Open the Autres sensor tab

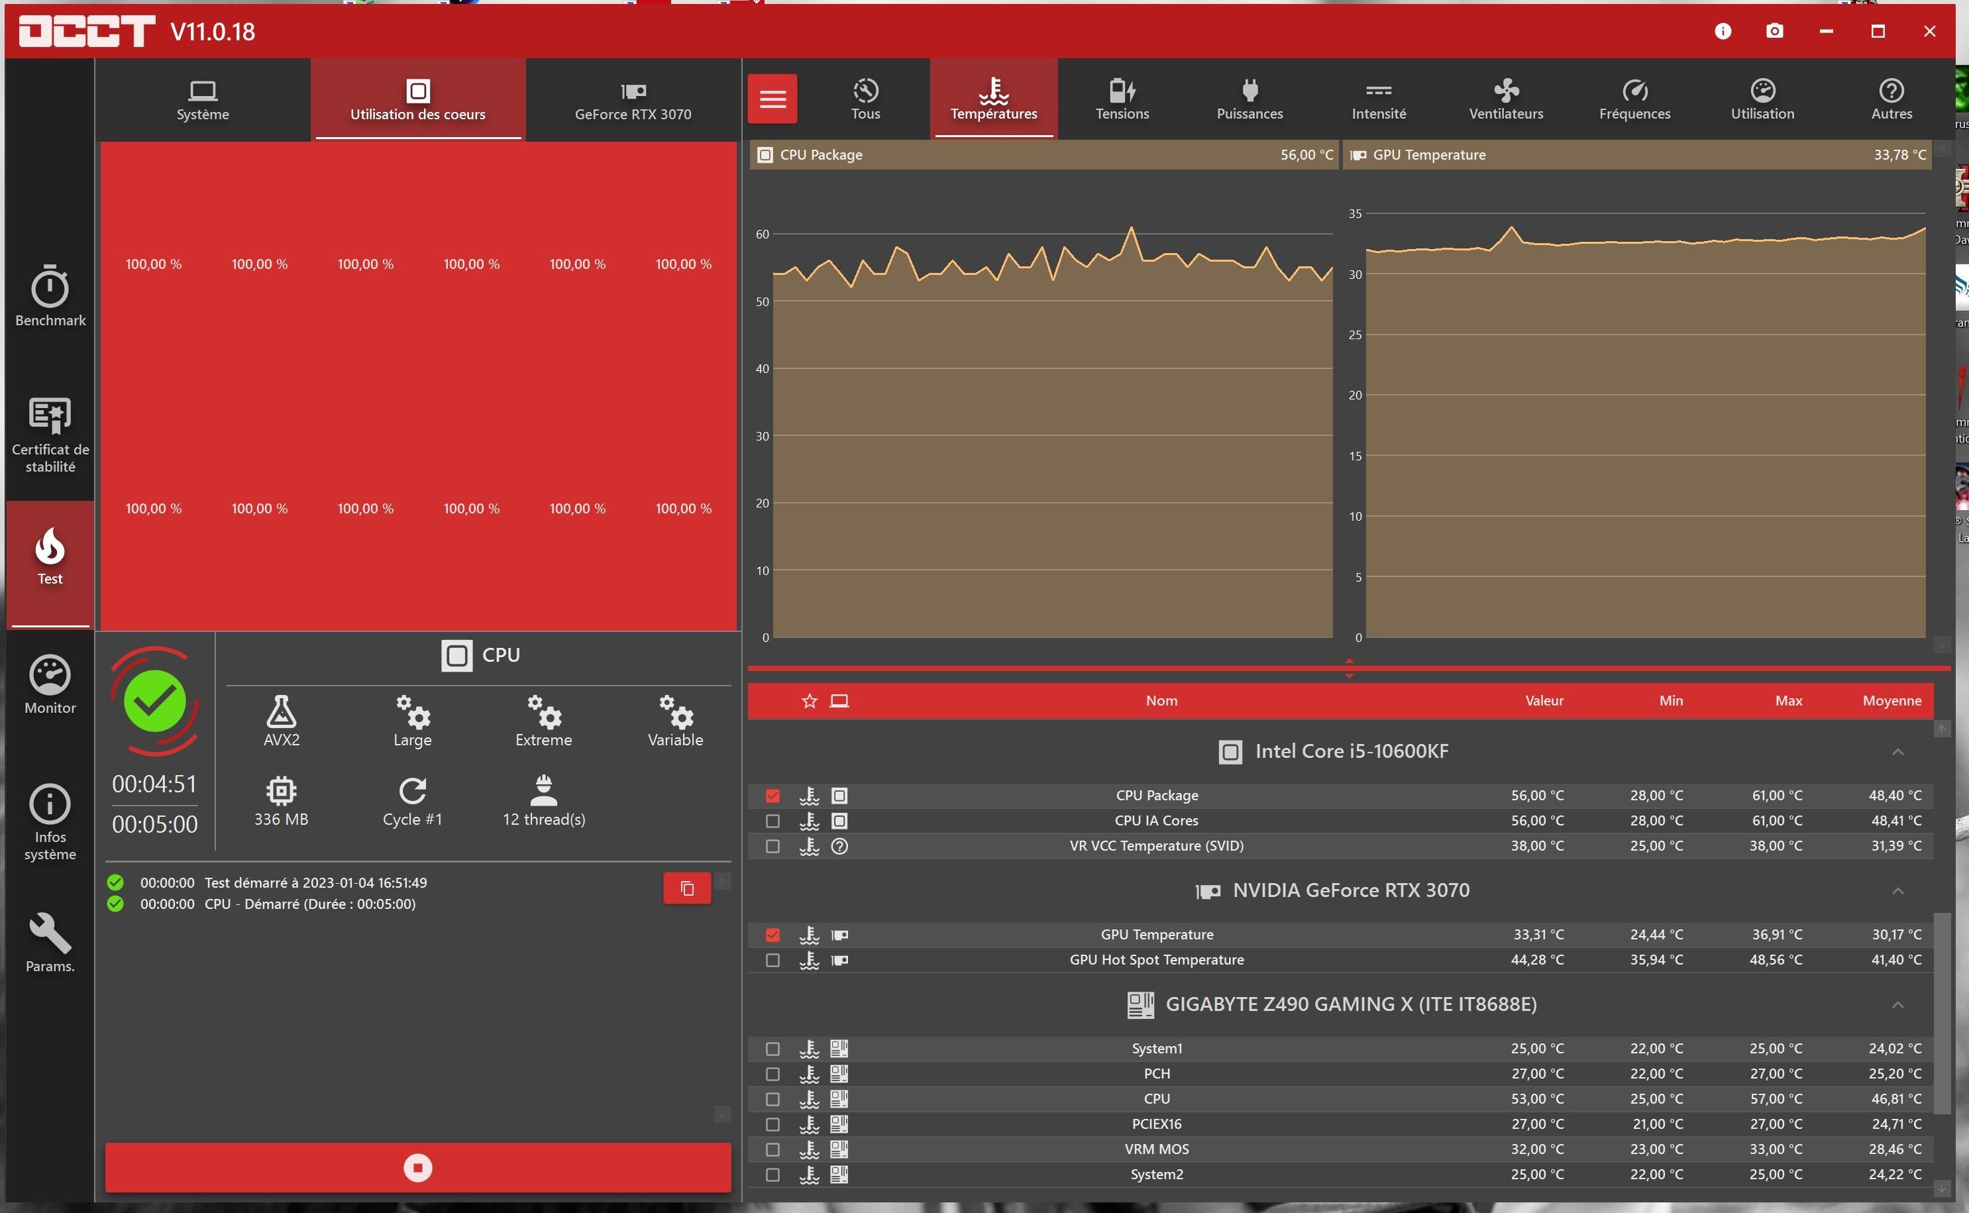[1891, 99]
